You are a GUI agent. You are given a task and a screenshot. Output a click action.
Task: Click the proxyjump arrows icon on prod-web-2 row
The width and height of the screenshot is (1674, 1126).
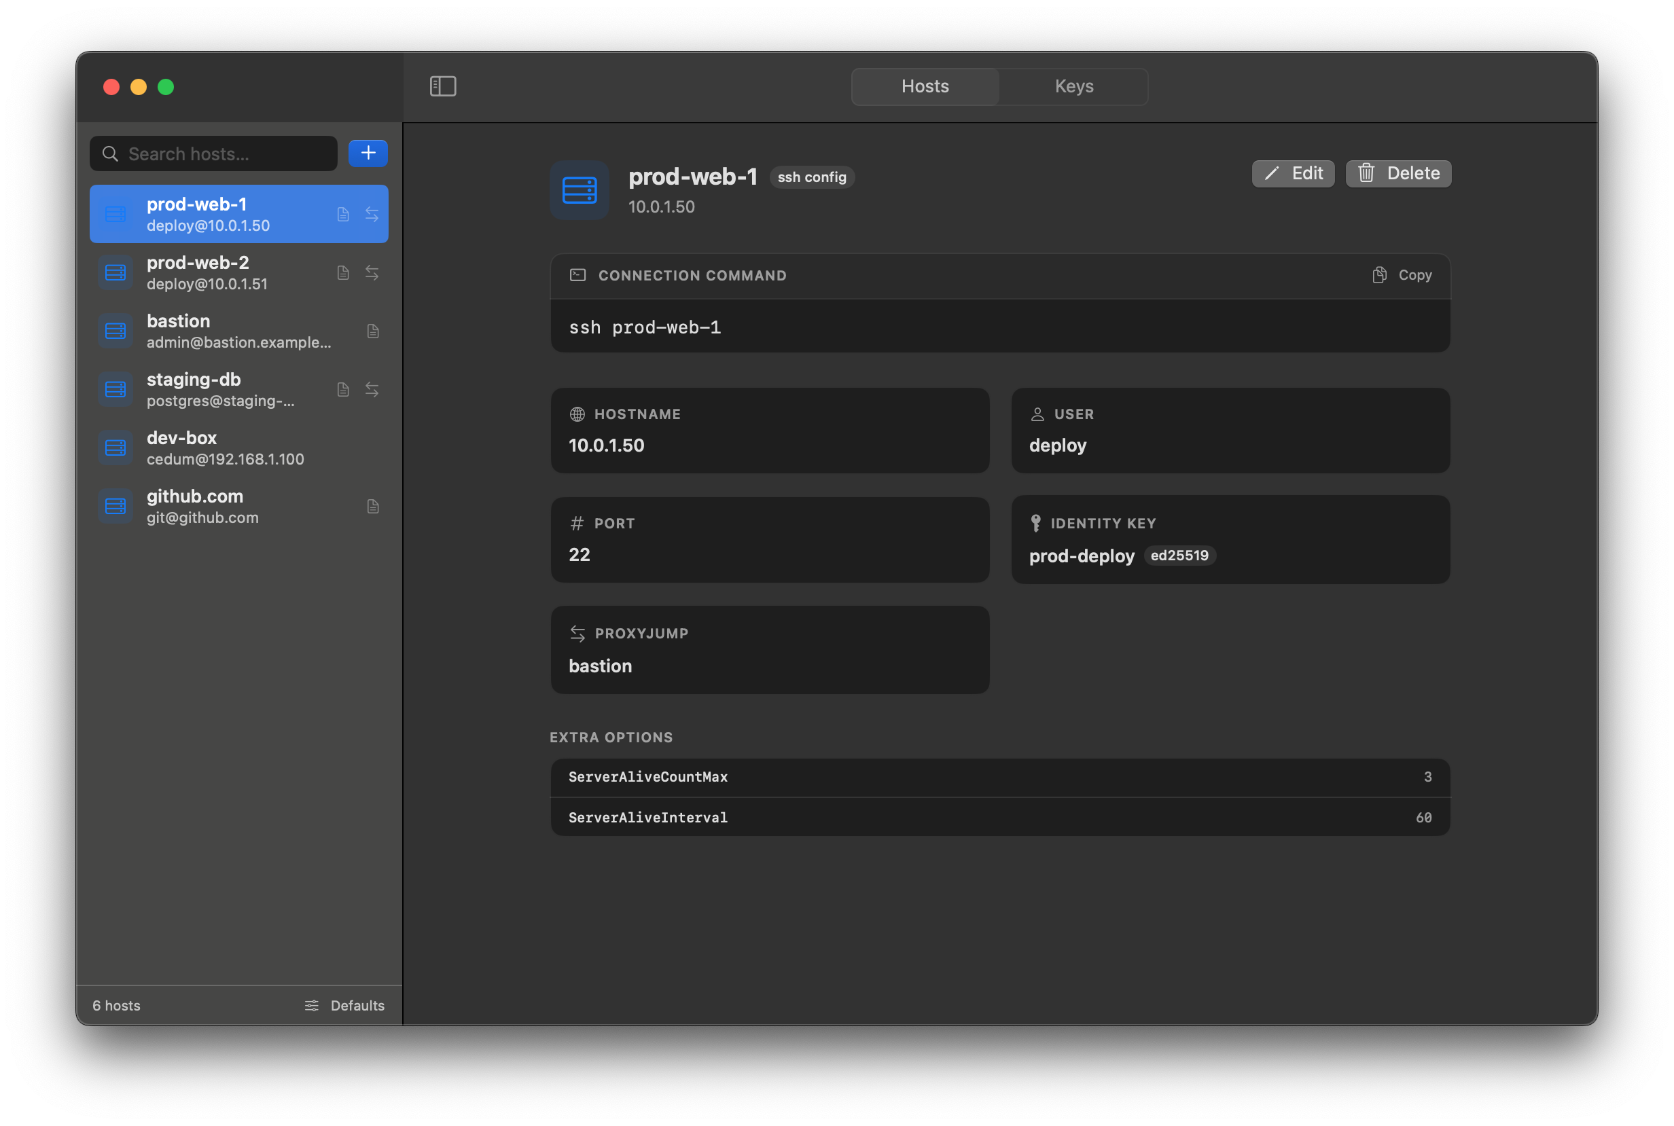(x=372, y=273)
